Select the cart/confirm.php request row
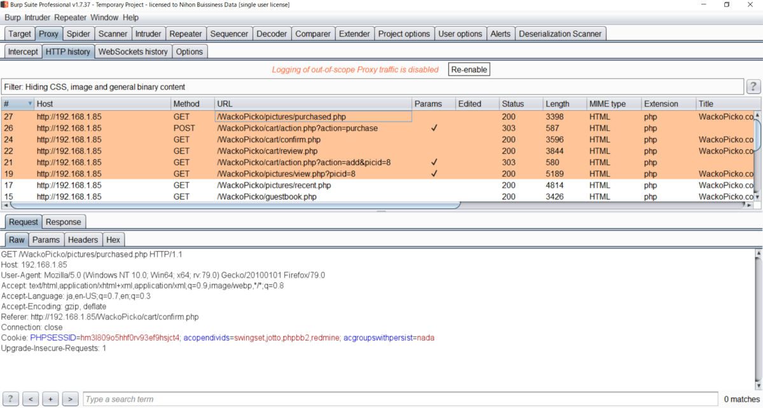 pyautogui.click(x=378, y=140)
